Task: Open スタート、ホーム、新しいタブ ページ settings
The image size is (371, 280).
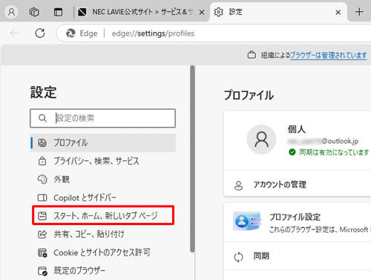Action: pos(103,215)
